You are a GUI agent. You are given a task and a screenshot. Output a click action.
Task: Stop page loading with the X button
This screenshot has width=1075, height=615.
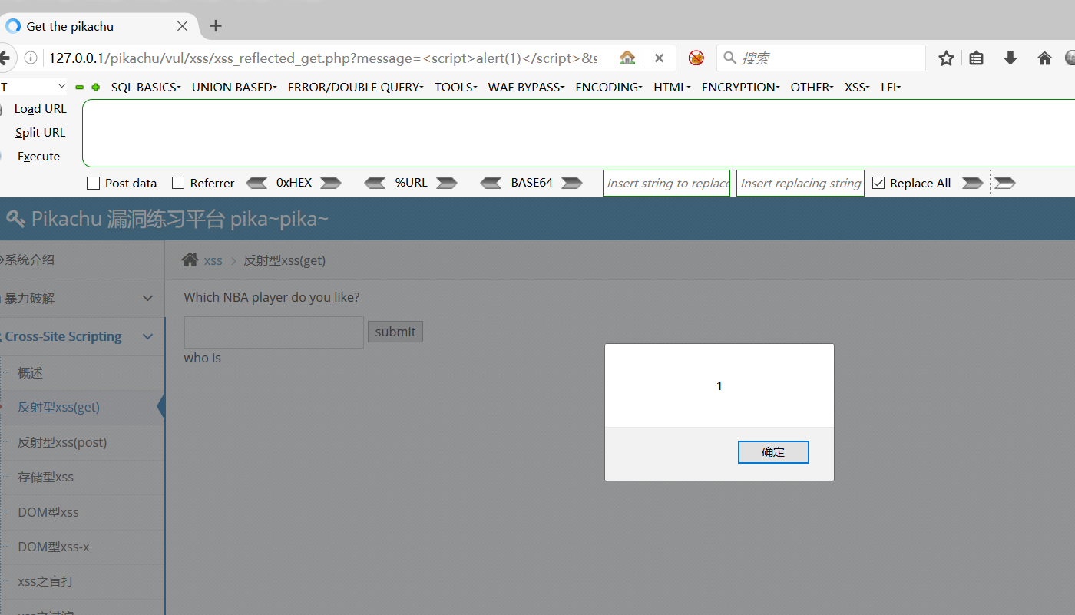point(659,58)
